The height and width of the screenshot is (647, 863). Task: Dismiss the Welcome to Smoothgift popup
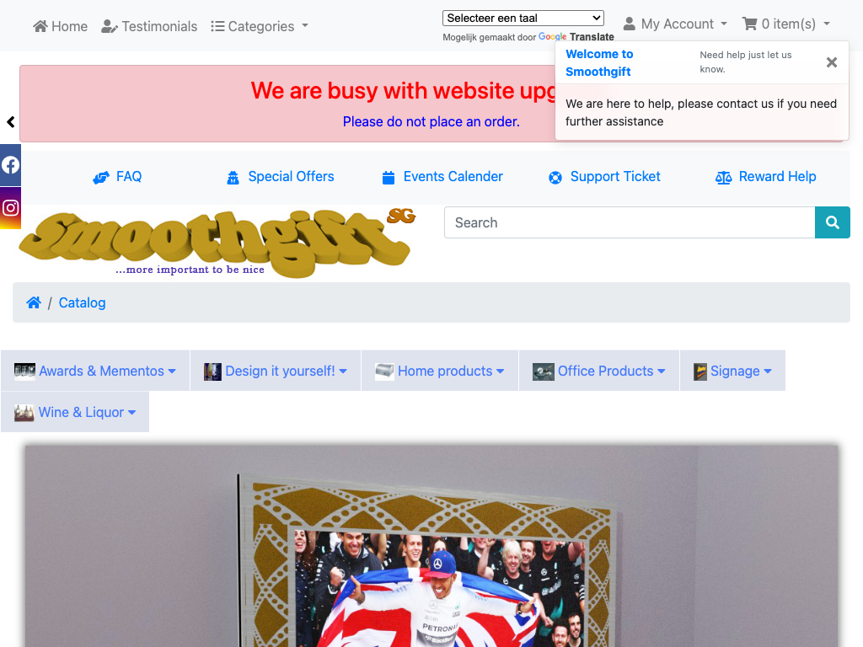pyautogui.click(x=832, y=62)
